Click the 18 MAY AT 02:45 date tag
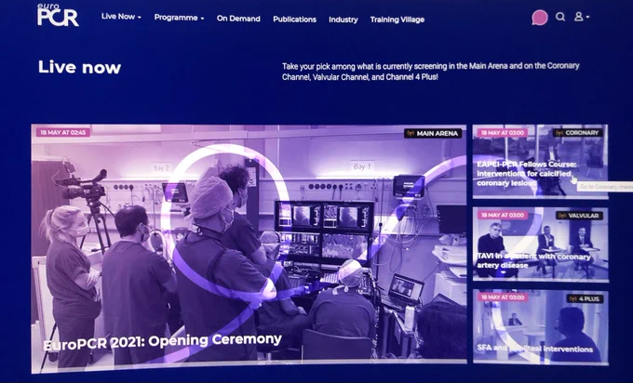 click(63, 132)
